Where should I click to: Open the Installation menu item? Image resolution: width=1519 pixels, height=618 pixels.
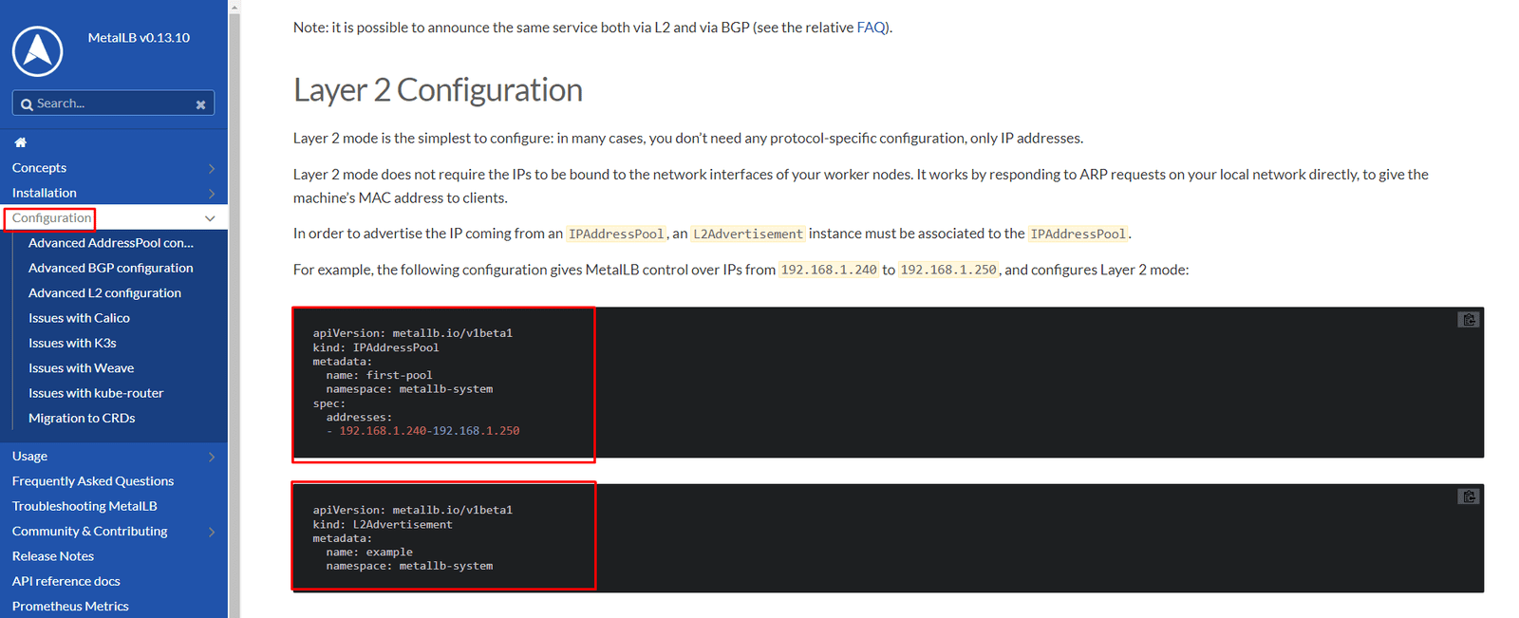44,193
